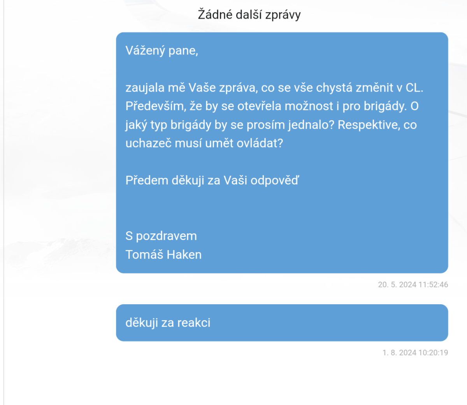The image size is (467, 405).
Task: Select the "Vážený pane," greeting line
Action: pyautogui.click(x=162, y=51)
